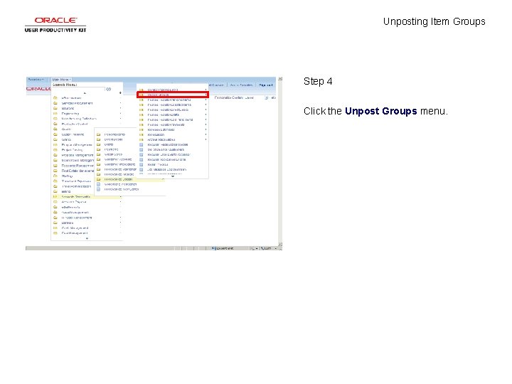Click the search go icon beside Search Menu field
Image resolution: width=512 pixels, height=384 pixels.
pyautogui.click(x=109, y=89)
